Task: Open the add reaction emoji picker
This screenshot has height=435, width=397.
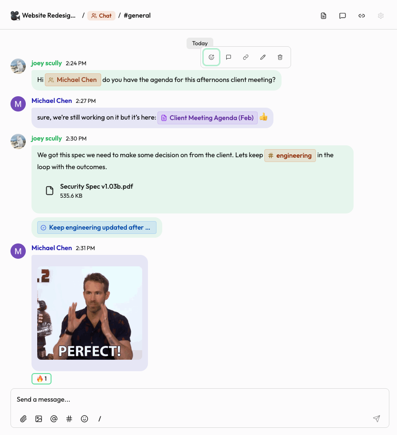Action: point(211,57)
